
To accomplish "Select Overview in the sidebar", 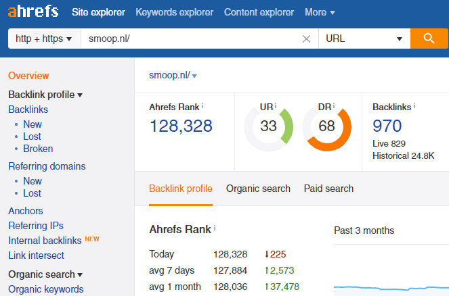I will coord(28,76).
